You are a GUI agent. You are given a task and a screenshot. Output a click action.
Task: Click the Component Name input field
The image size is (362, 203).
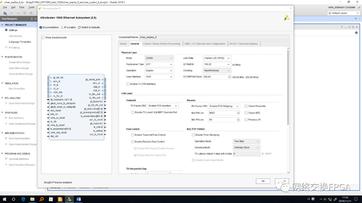[x=214, y=37]
